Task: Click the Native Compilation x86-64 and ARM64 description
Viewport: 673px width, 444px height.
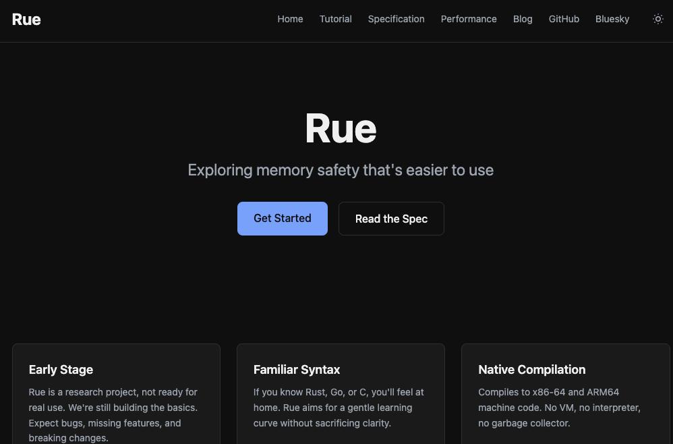Action: pos(558,408)
